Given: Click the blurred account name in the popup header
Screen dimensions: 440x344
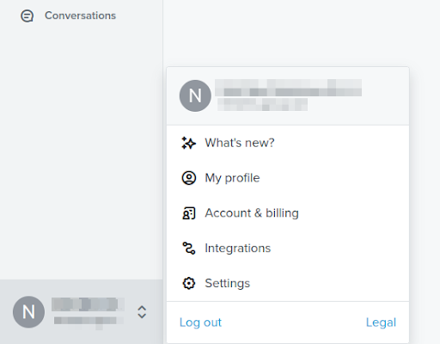Looking at the screenshot, I should pos(288,88).
